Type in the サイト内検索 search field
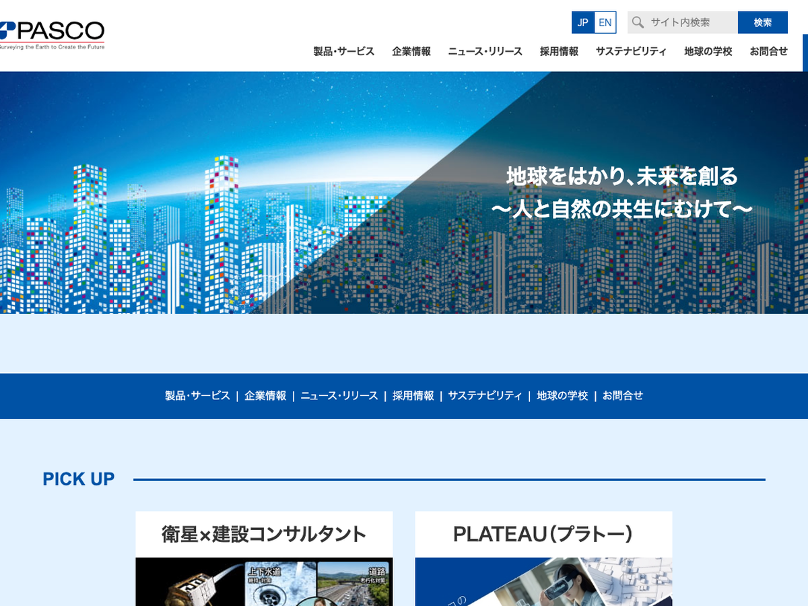This screenshot has width=808, height=606. click(x=691, y=22)
